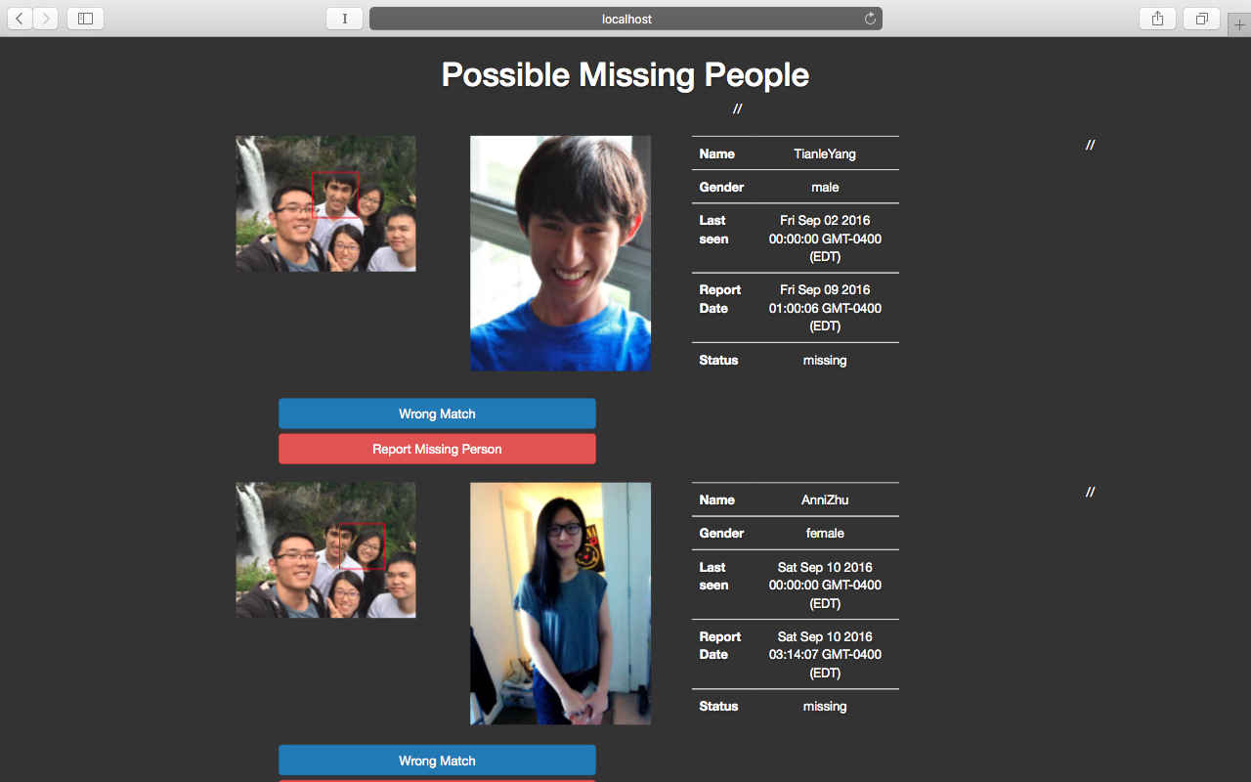The image size is (1251, 782).
Task: Open TianleYang's group photo thumbnail
Action: (x=325, y=203)
